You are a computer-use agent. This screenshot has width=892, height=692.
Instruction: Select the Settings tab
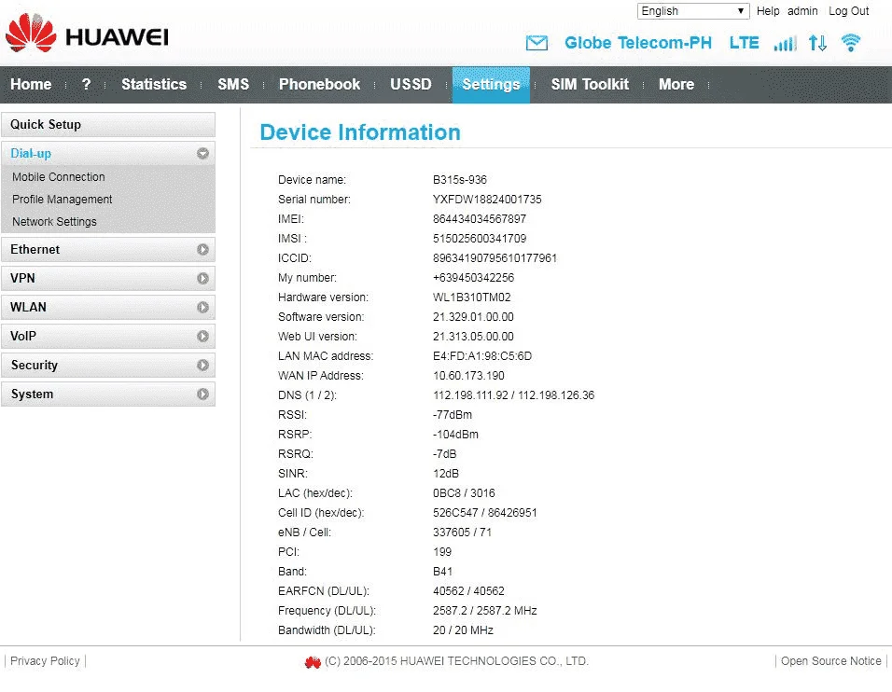point(491,85)
